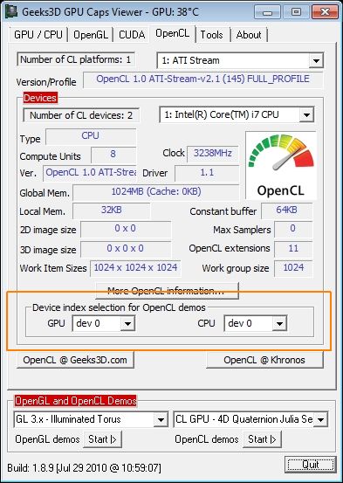Click the 3D image size value 0 x 0 x 0
343x483 pixels.
tap(126, 249)
